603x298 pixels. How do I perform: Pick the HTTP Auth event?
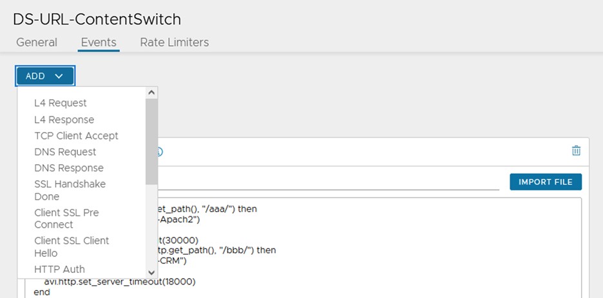59,269
